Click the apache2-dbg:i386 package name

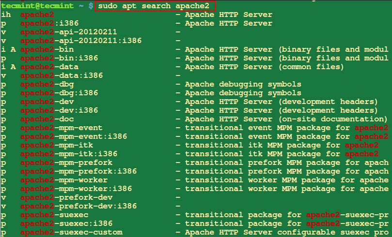point(59,93)
